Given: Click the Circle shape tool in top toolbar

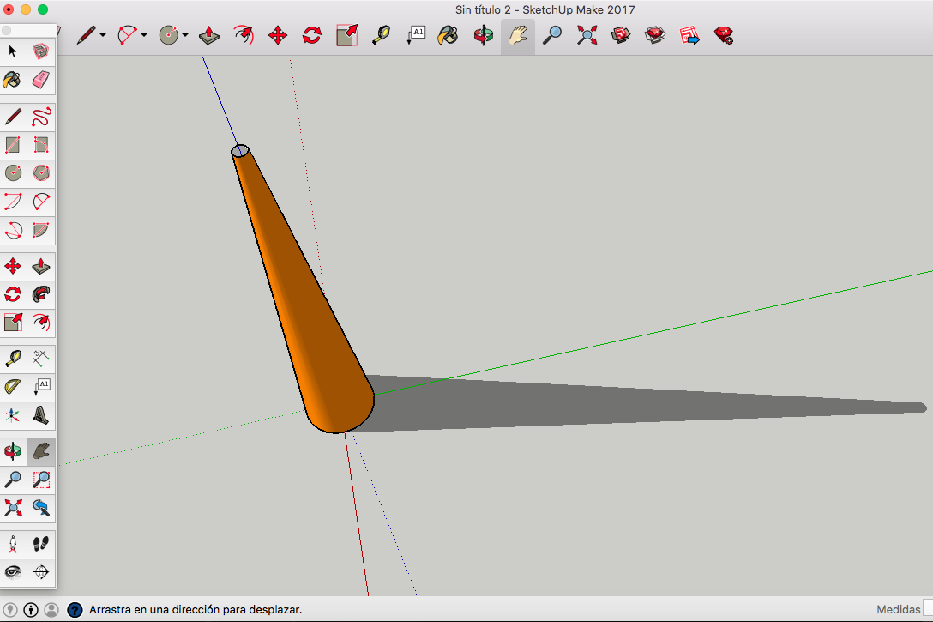Looking at the screenshot, I should (168, 35).
